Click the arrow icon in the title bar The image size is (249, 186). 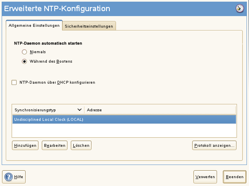(239, 8)
